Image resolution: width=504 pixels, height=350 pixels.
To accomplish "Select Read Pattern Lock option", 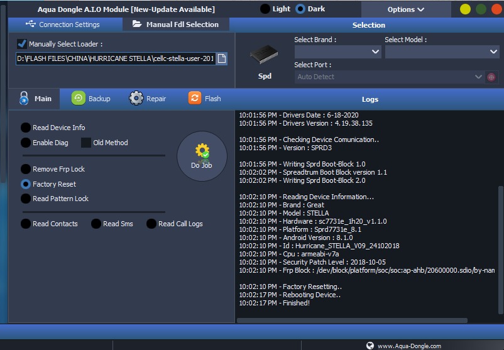I will click(26, 199).
